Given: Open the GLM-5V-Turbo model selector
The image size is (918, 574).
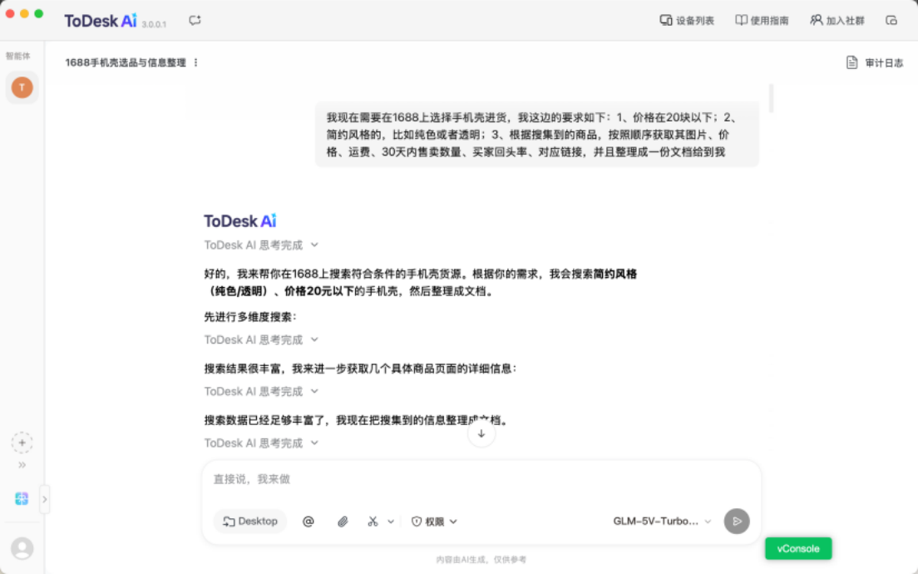Looking at the screenshot, I should [662, 522].
